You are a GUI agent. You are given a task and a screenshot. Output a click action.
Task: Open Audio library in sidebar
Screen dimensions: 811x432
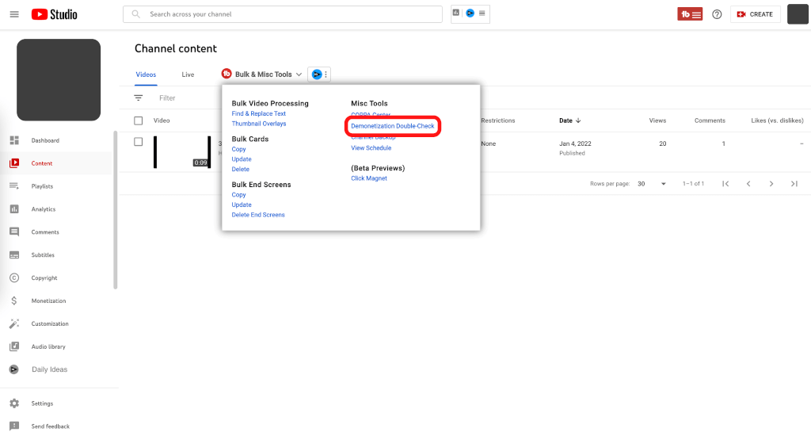48,346
